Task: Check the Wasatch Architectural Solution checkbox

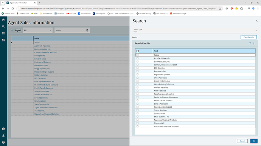Action: (137, 126)
